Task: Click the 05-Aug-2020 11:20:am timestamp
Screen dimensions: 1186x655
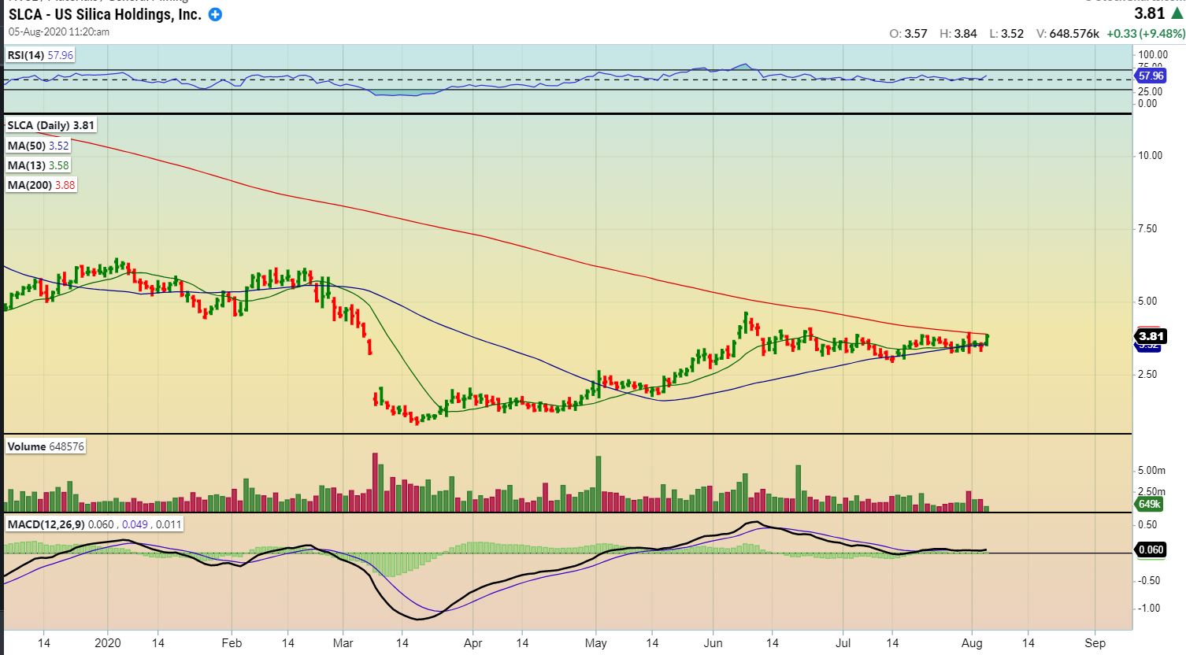Action: click(59, 32)
